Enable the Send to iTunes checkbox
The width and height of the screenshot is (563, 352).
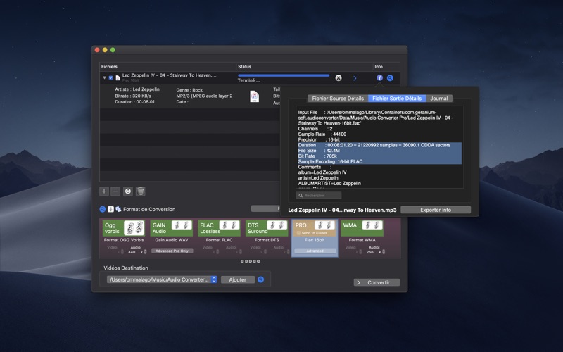298,233
